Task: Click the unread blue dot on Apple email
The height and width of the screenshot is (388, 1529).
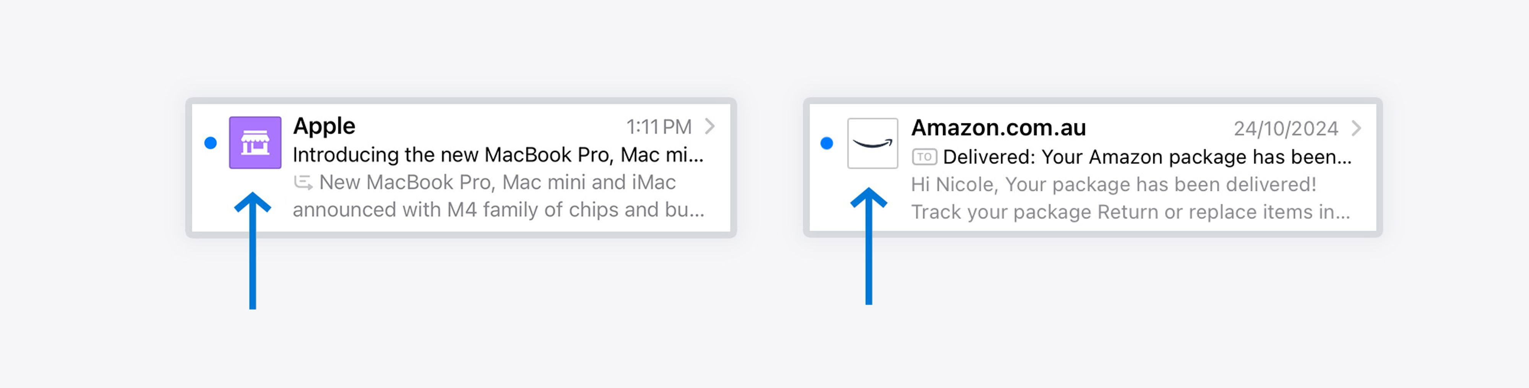Action: pyautogui.click(x=210, y=143)
